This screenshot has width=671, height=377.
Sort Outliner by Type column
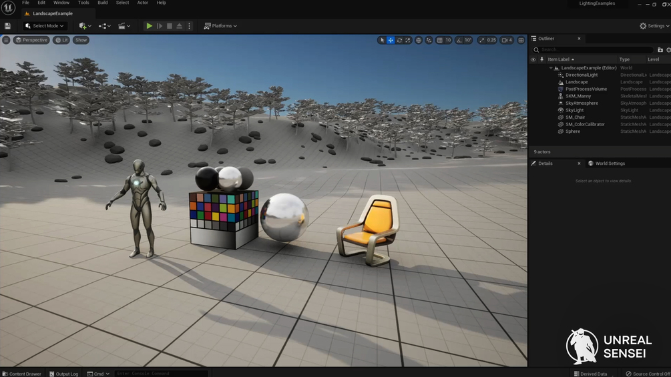coord(624,59)
